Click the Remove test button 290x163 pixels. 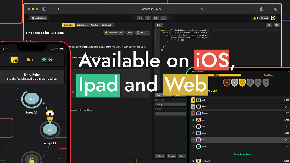[x=171, y=156]
